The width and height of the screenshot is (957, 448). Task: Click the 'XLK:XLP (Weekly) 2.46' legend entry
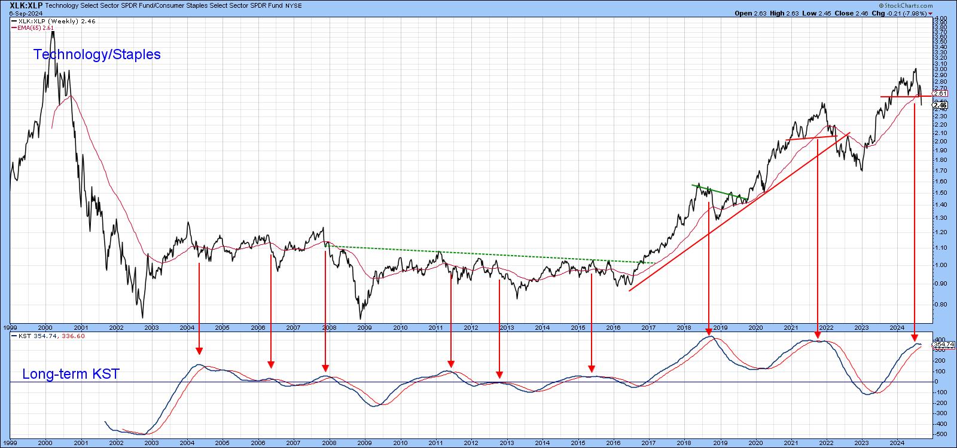[53, 21]
